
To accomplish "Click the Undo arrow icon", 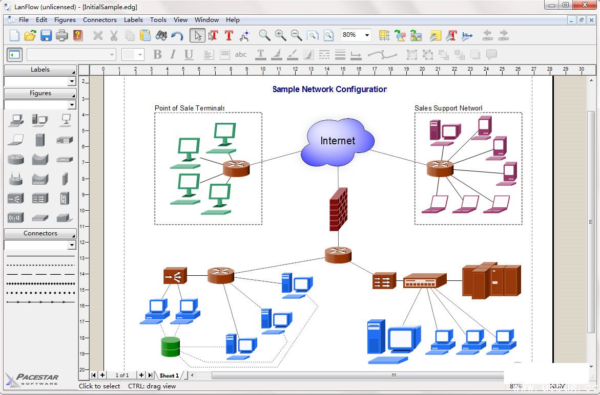I will [x=177, y=35].
